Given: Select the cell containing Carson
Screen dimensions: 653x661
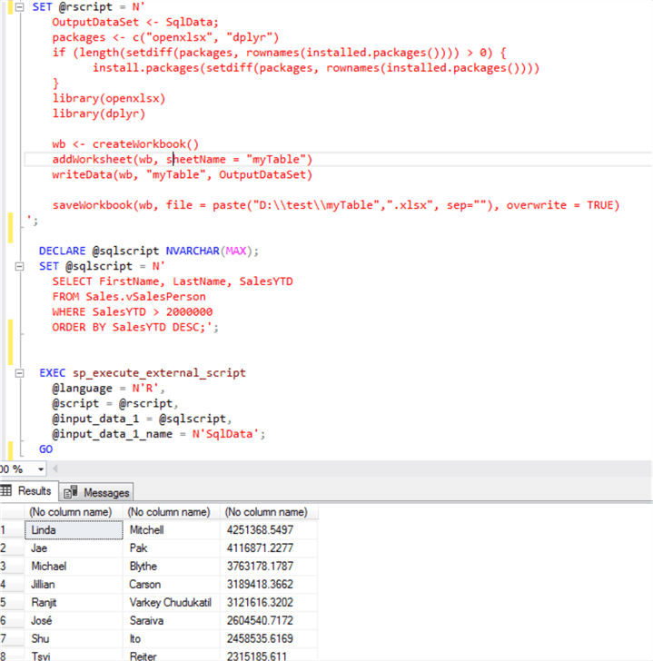Looking at the screenshot, I should point(171,585).
